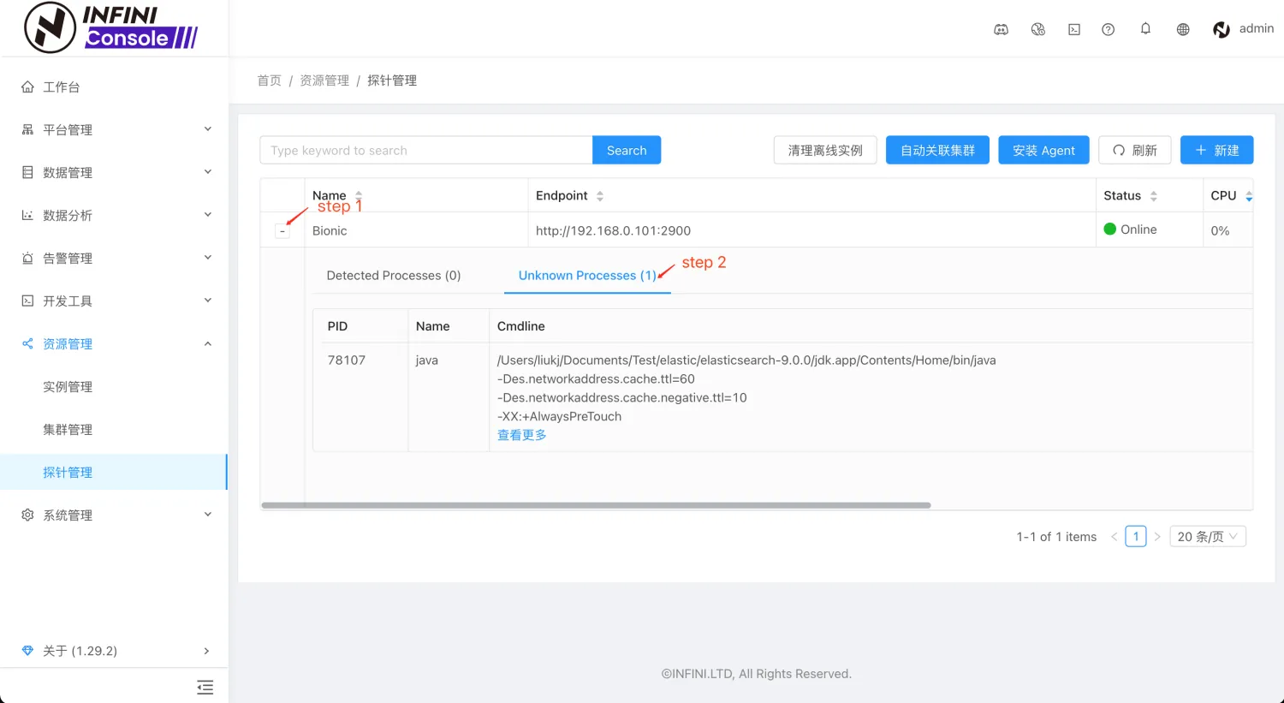This screenshot has height=703, width=1284.
Task: Click the endpoint http://192.168.0.101:2900
Action: [x=613, y=230]
